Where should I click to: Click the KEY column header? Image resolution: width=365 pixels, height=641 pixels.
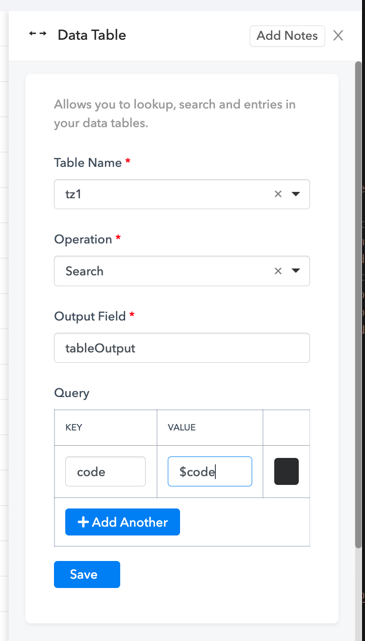coord(74,427)
